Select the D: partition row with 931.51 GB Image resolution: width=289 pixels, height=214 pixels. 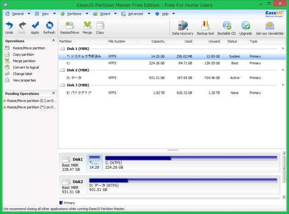pos(172,78)
